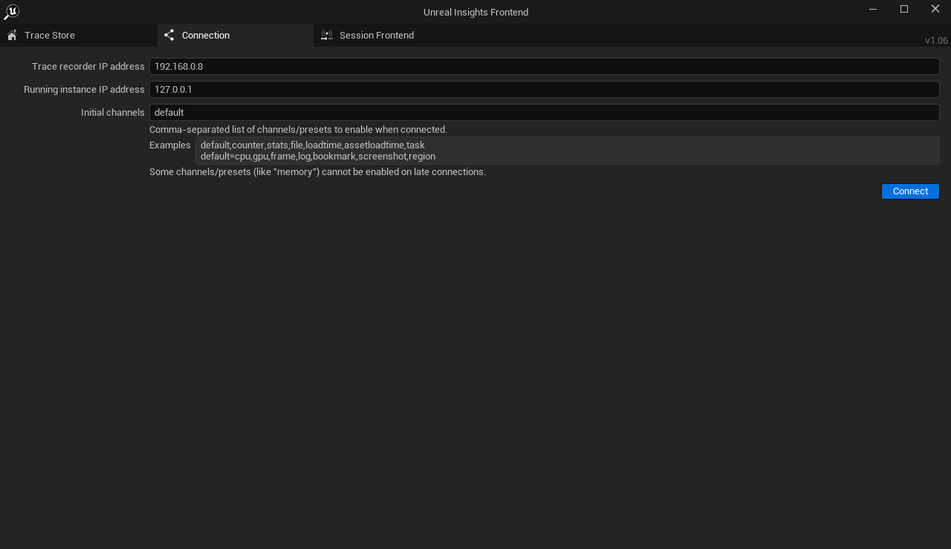
Task: Open the Session Frontend tab
Action: coord(393,36)
